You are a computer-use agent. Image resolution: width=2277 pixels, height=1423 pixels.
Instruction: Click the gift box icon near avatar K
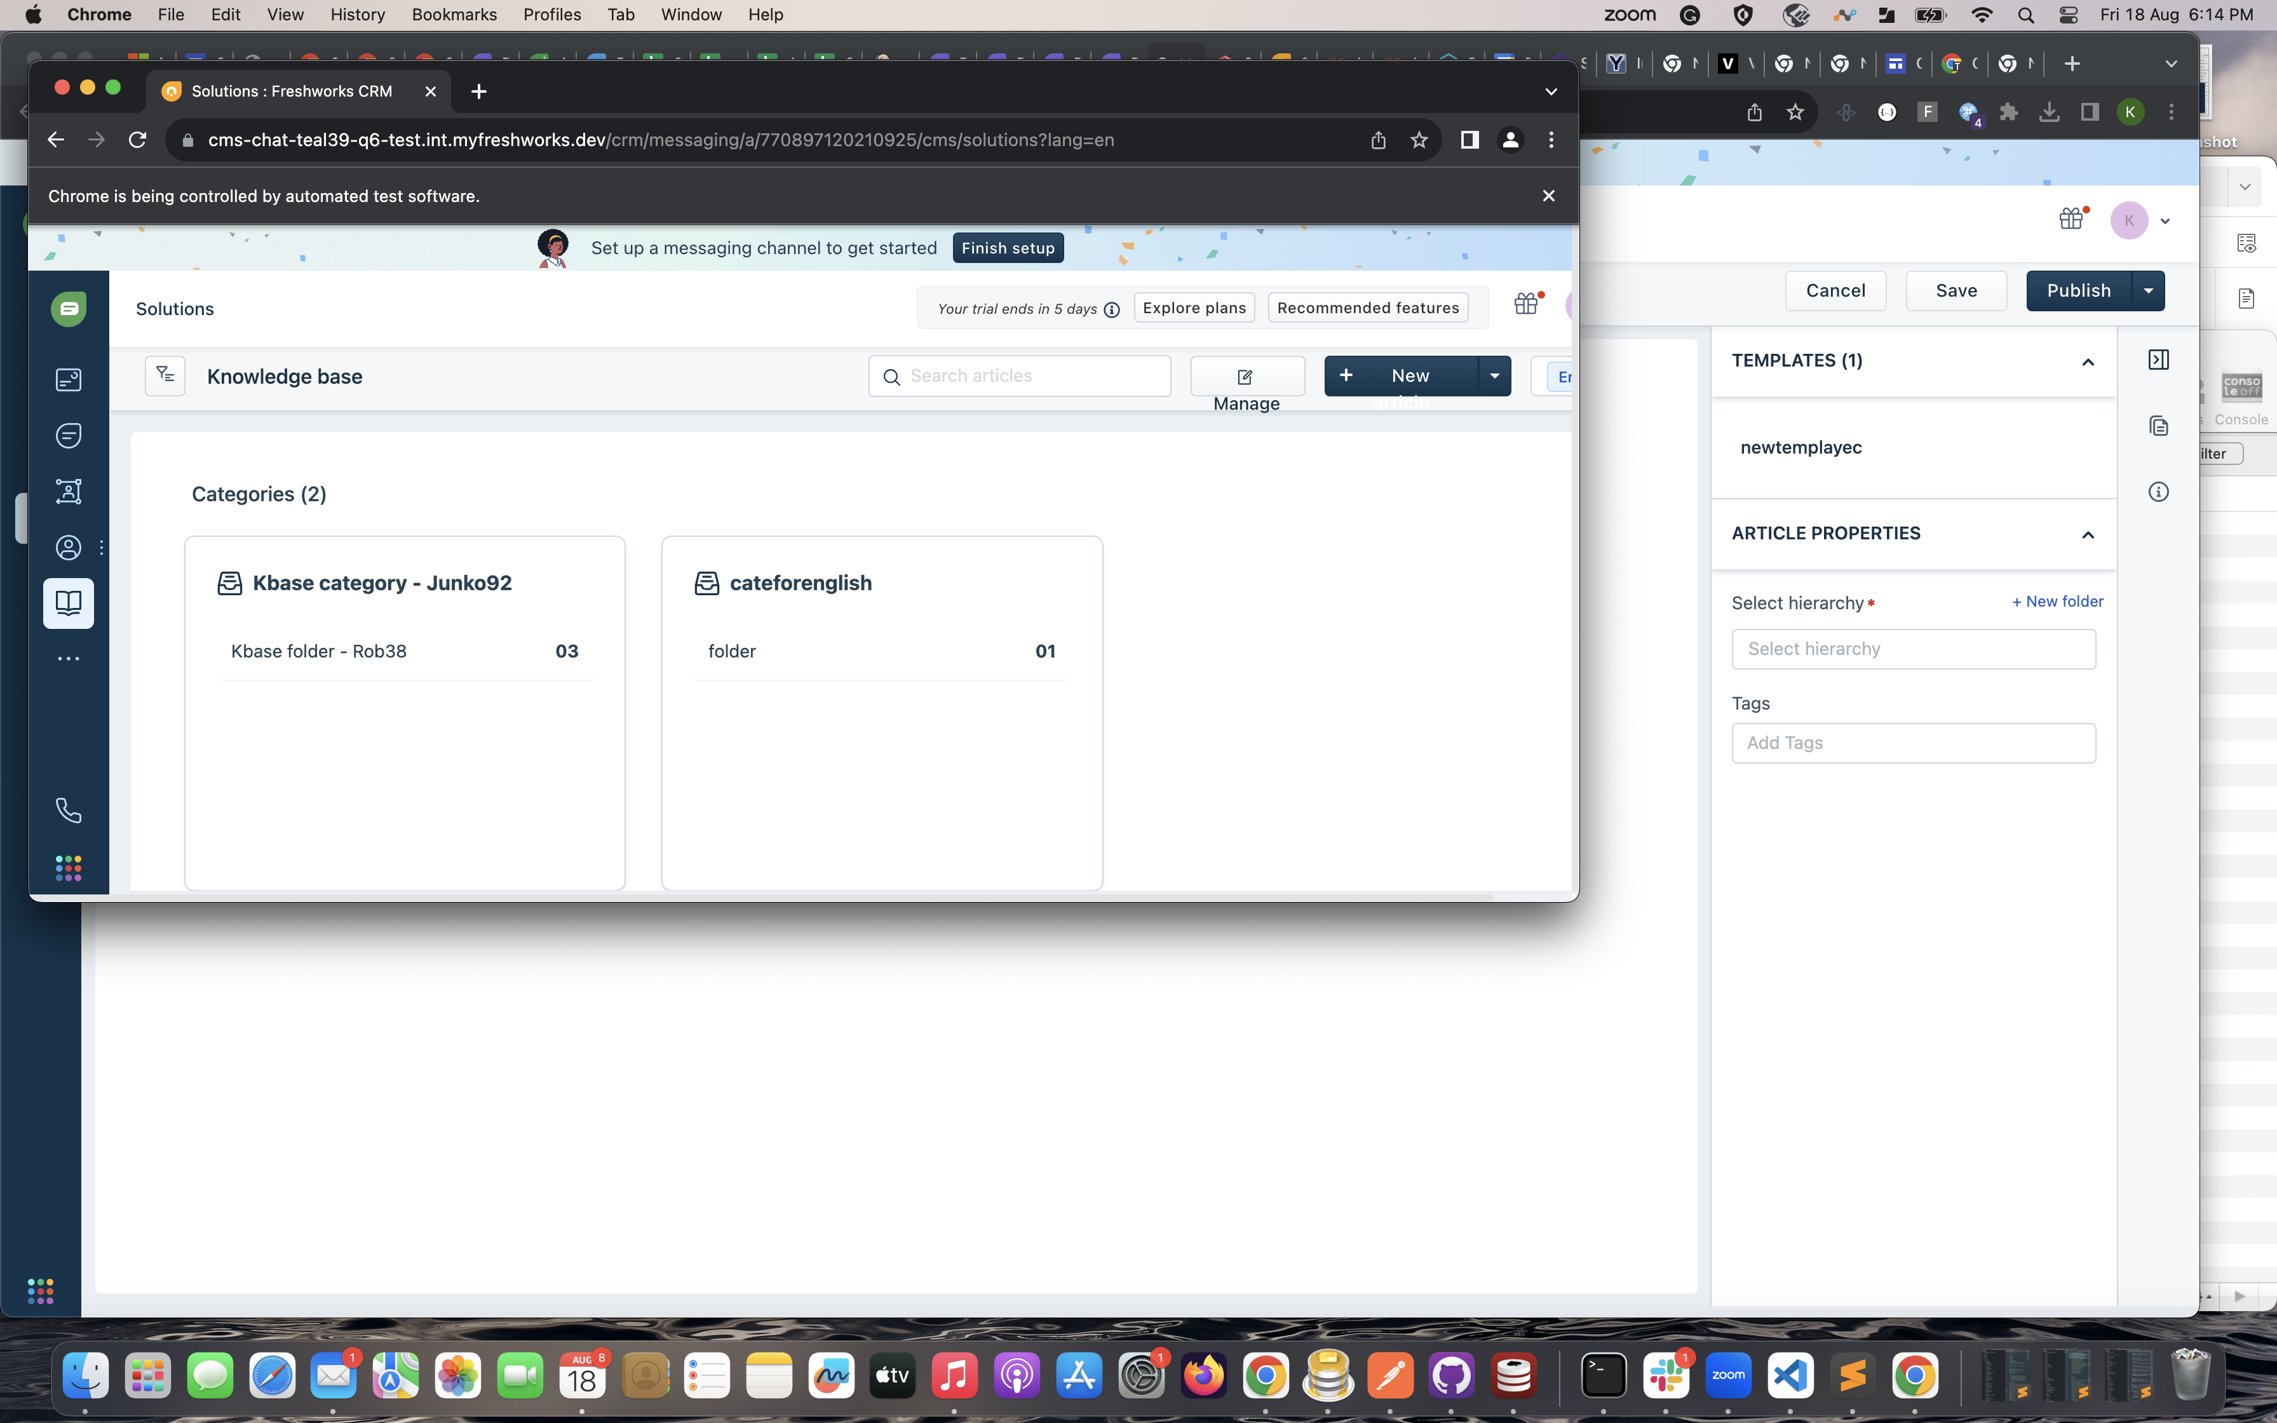pyautogui.click(x=2071, y=219)
